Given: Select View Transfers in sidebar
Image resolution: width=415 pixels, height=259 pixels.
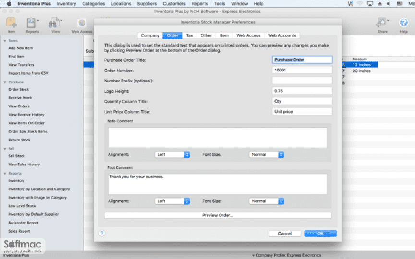Looking at the screenshot, I should [x=21, y=65].
